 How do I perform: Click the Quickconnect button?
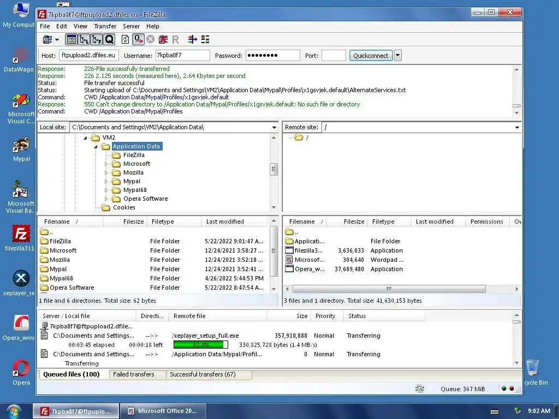371,56
